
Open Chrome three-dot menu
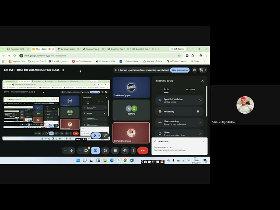coord(206,56)
